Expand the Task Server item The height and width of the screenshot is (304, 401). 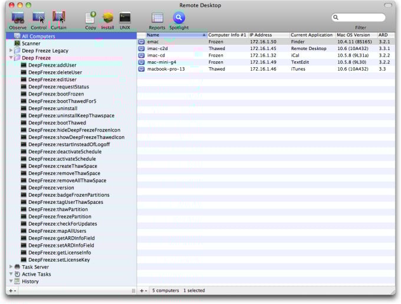click(x=11, y=266)
